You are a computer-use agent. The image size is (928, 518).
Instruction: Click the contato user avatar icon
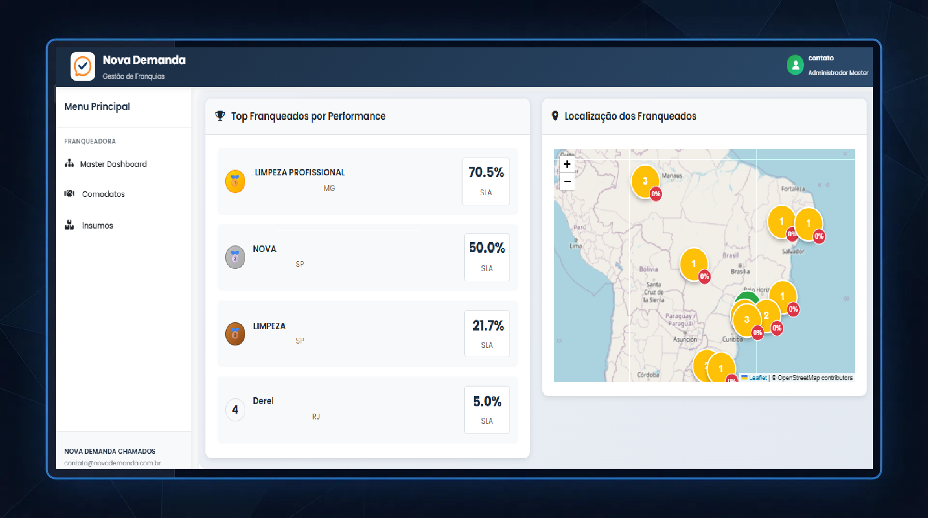click(x=796, y=65)
